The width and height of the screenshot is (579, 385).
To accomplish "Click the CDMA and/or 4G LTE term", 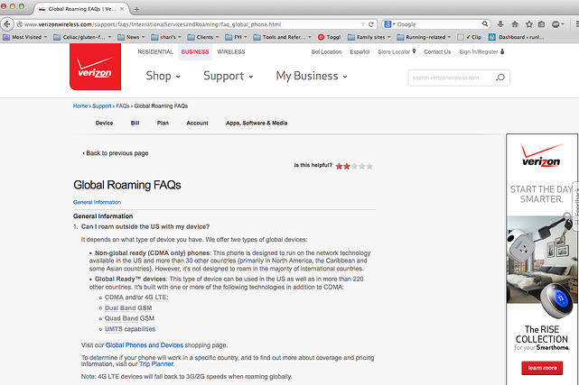I will [135, 298].
